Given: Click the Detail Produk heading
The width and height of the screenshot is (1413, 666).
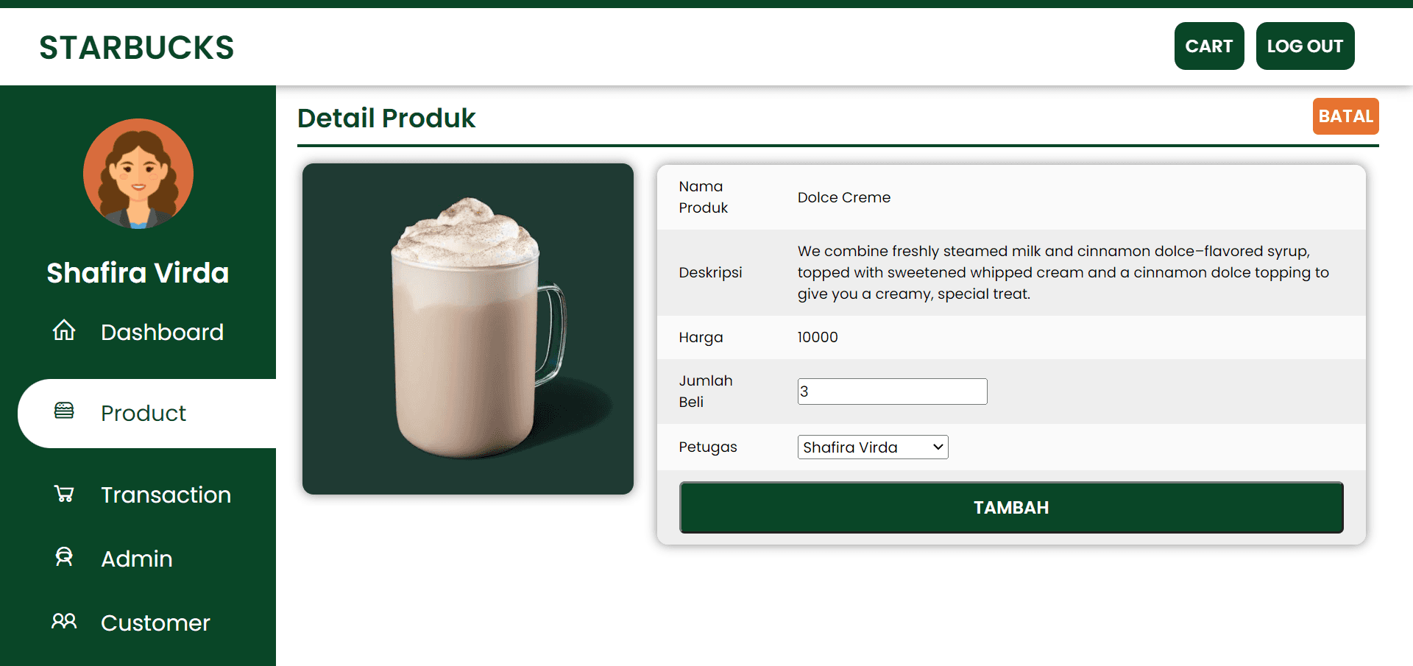Looking at the screenshot, I should coord(386,118).
